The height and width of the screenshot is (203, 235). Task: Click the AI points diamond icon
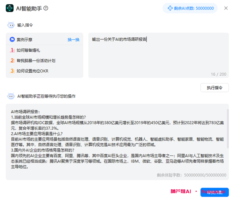[x=170, y=8]
